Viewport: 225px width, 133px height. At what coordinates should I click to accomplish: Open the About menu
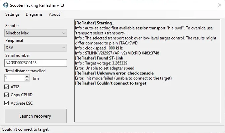coord(54,14)
